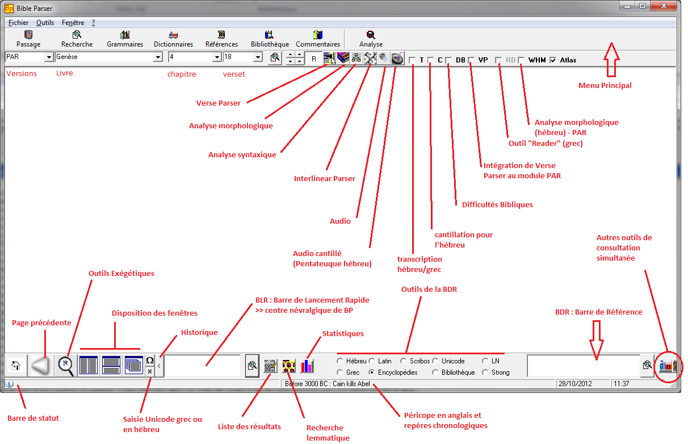Enable the VP checkbox
The height and width of the screenshot is (444, 688).
click(471, 60)
